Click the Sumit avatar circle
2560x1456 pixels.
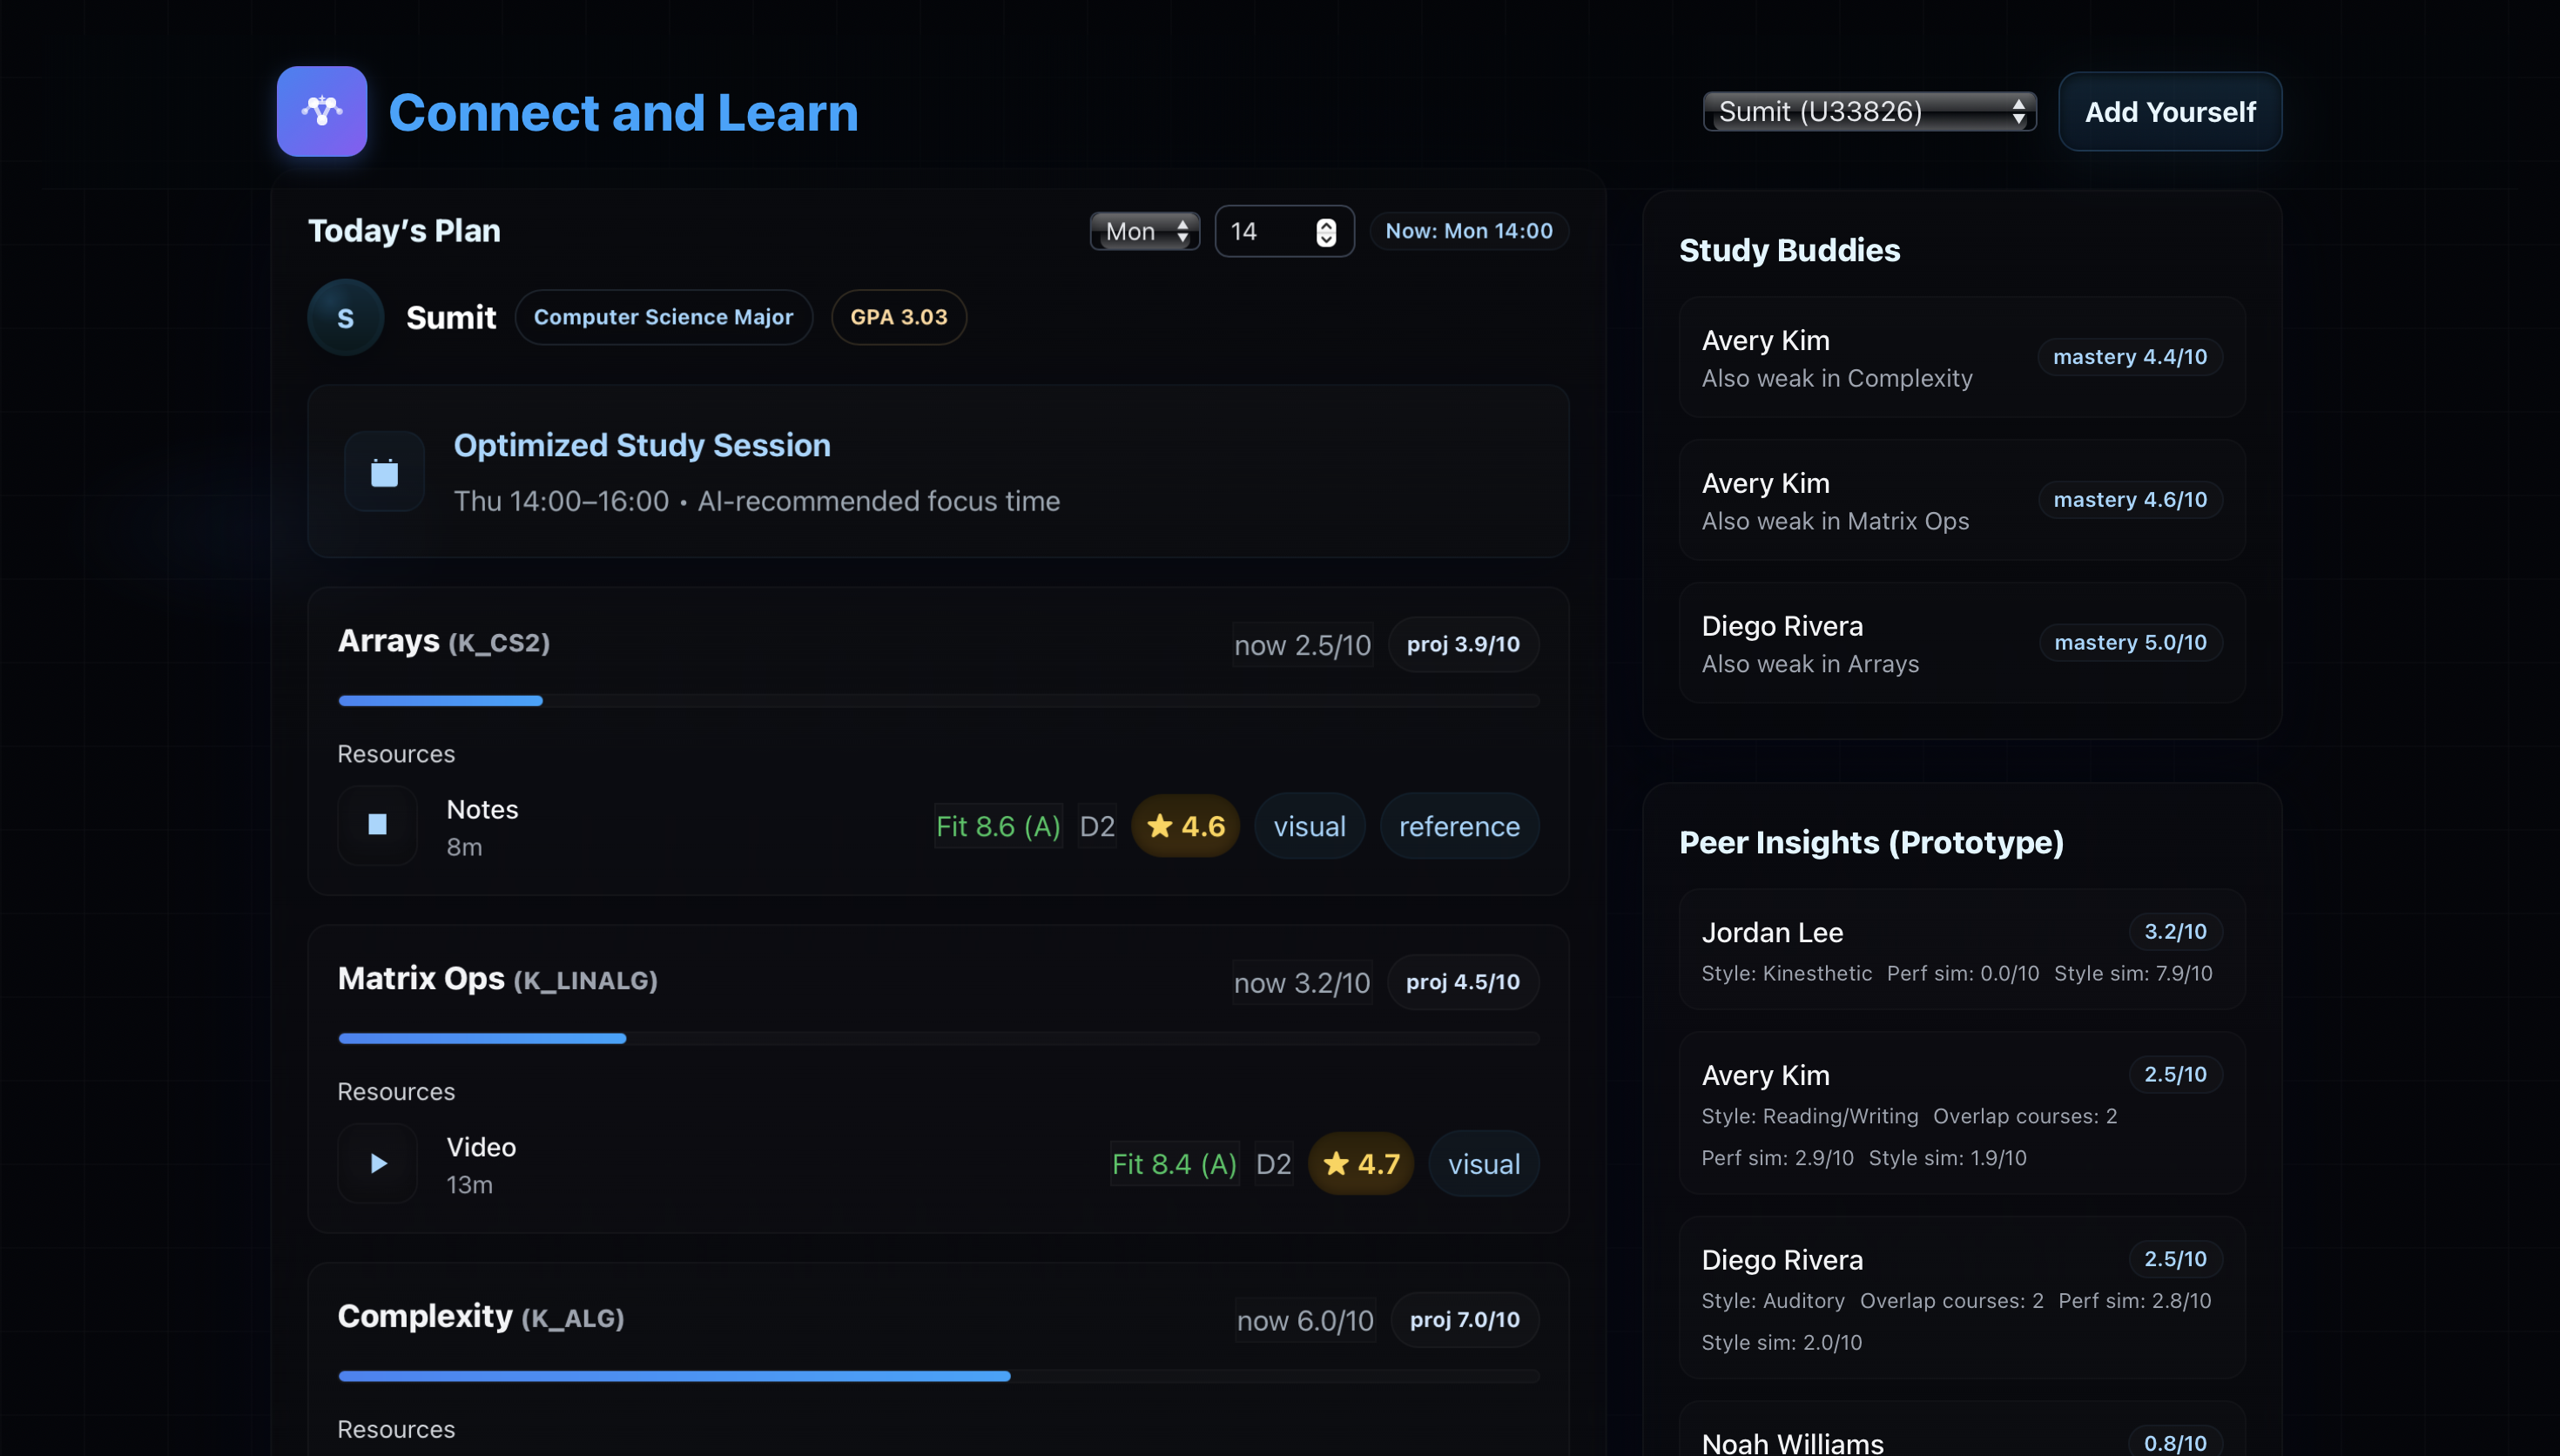pyautogui.click(x=345, y=318)
